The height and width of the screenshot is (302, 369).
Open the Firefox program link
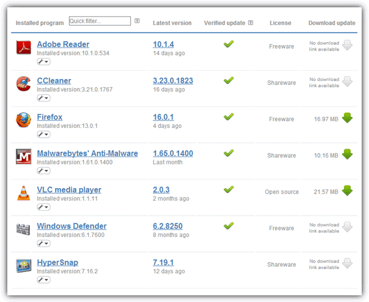tap(49, 117)
